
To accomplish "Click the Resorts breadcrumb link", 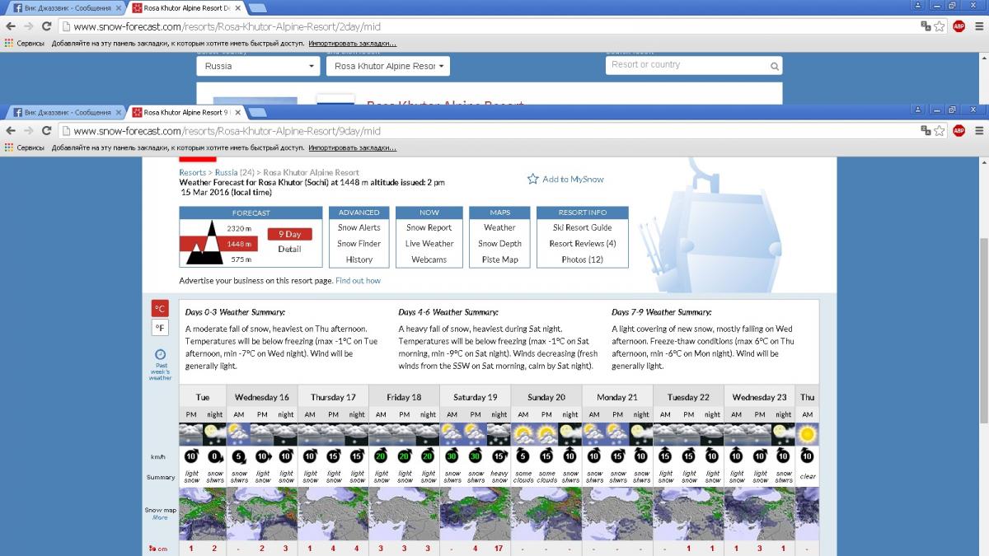I will pos(193,173).
